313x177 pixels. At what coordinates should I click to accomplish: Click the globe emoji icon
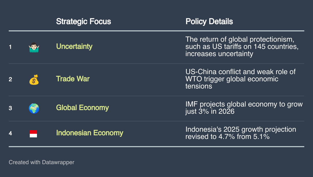[34, 108]
